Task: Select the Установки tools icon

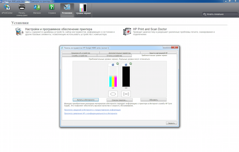Action: pos(67,10)
